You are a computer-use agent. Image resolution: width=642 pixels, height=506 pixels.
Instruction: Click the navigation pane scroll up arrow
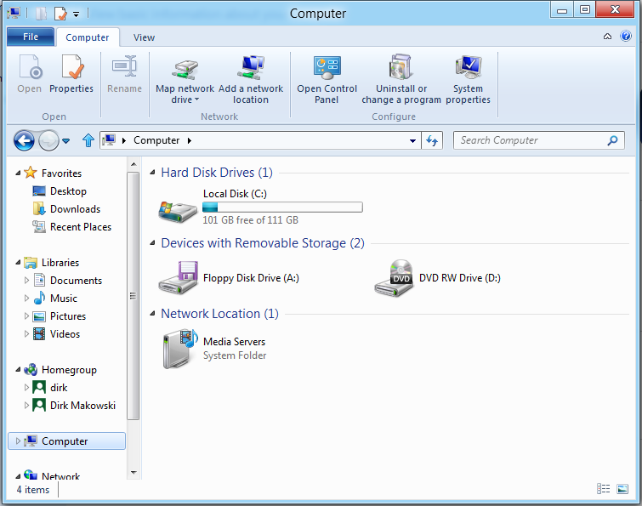134,164
